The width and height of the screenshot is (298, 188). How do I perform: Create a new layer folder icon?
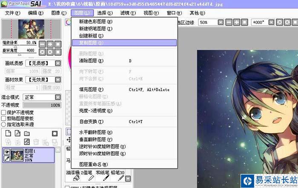pyautogui.click(x=27, y=133)
